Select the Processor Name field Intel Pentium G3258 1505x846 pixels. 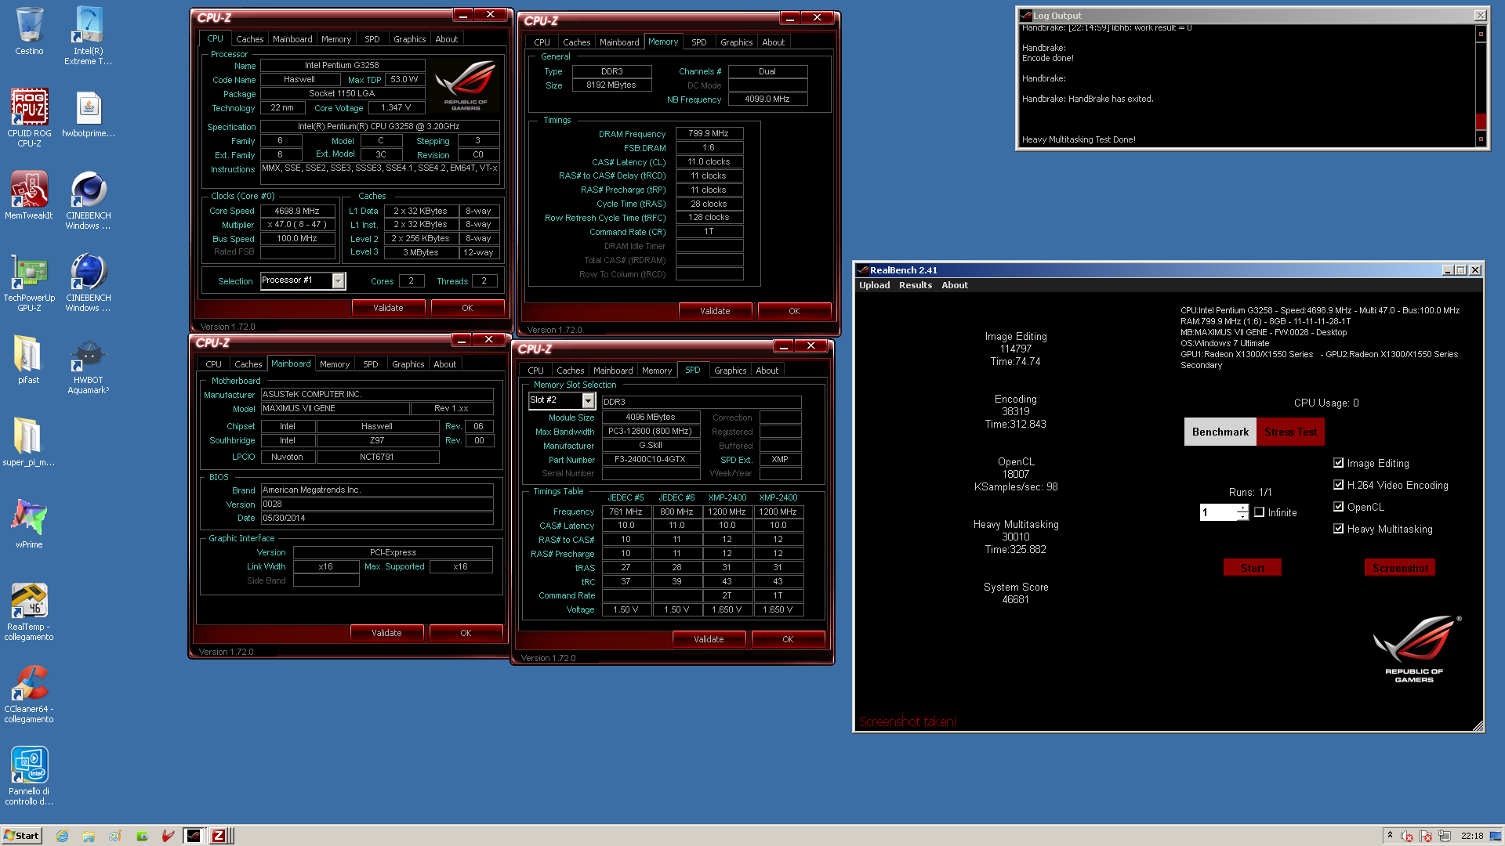343,66
